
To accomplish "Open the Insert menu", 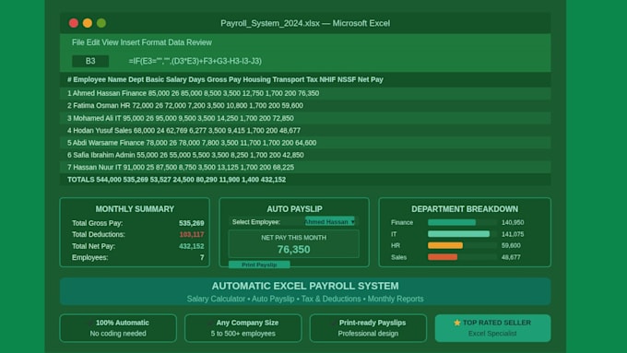I will (x=130, y=42).
